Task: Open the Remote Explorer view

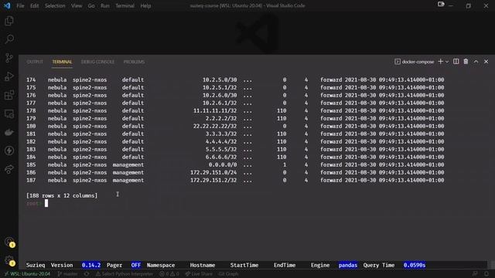Action: (9, 114)
